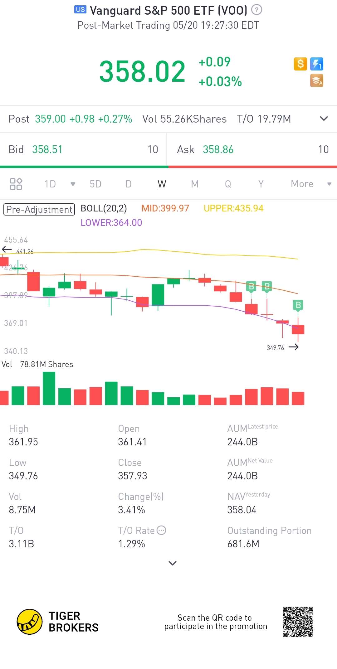The image size is (337, 669).
Task: Tap the lowest B buy marker on chart
Action: coord(298,305)
